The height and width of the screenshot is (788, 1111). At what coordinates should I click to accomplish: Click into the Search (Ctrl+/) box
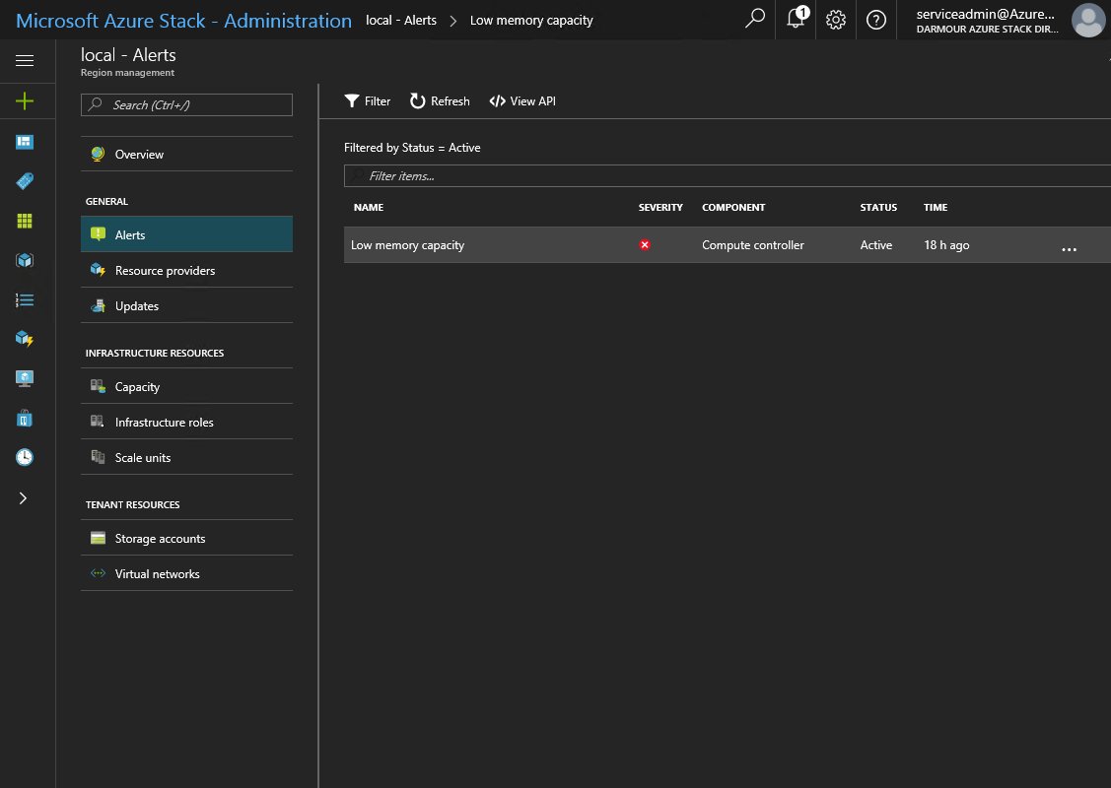pyautogui.click(x=186, y=104)
